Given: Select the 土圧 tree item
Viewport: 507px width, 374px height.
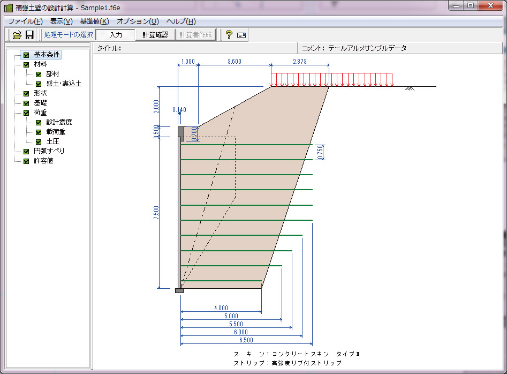Looking at the screenshot, I should 52,141.
